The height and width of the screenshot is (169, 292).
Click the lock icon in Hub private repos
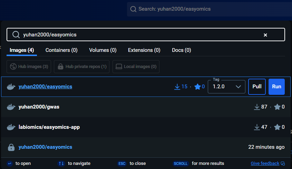tap(60, 67)
